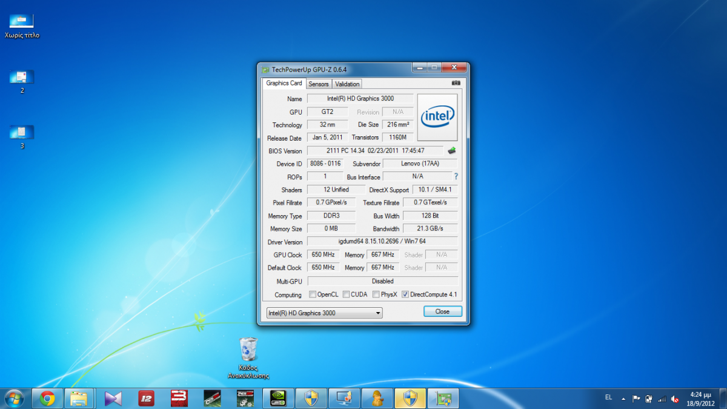The image size is (727, 409).
Task: Click the ROPs value 1
Action: point(325,176)
